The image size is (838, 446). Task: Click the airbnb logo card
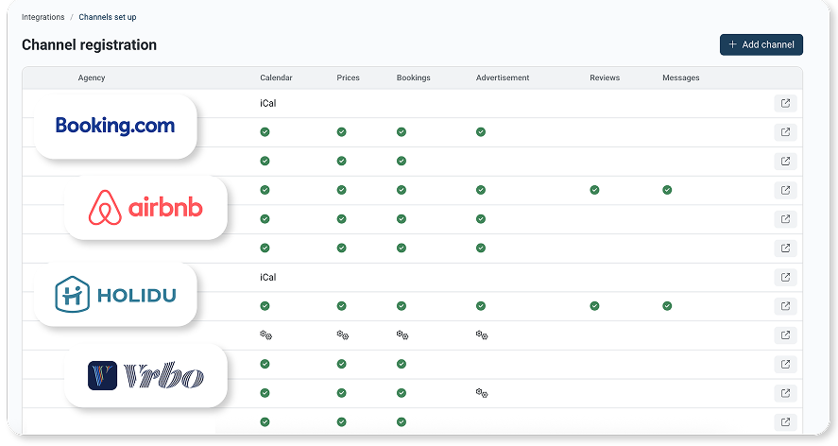click(x=145, y=208)
